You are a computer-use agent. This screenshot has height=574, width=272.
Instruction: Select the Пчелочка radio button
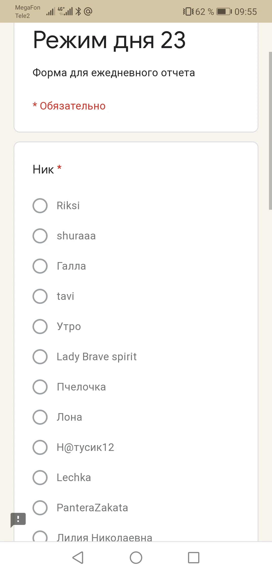pyautogui.click(x=40, y=387)
